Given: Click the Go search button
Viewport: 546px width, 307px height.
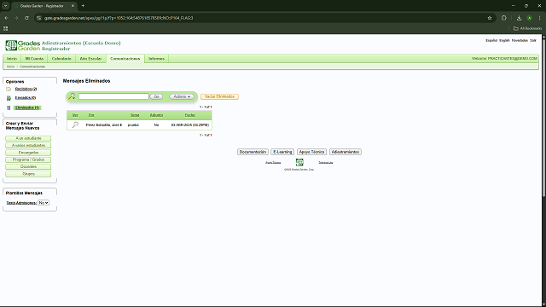Looking at the screenshot, I should click(156, 96).
